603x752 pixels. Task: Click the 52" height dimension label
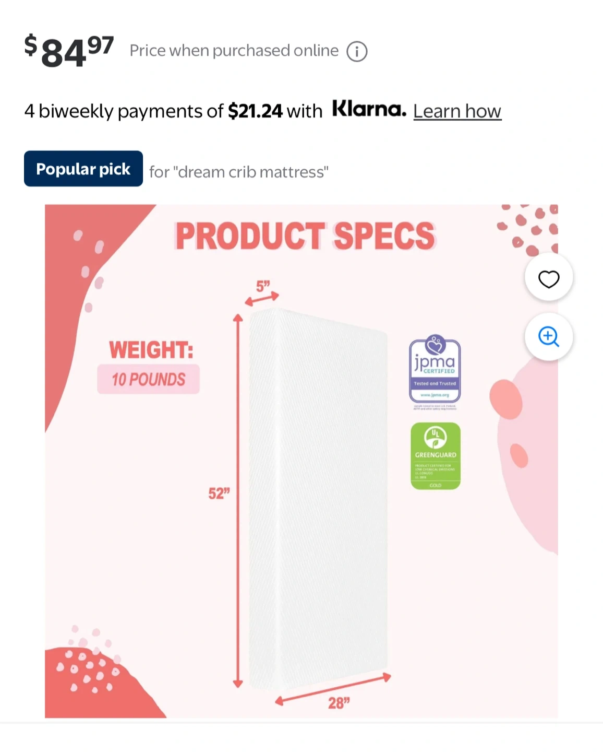(x=219, y=494)
